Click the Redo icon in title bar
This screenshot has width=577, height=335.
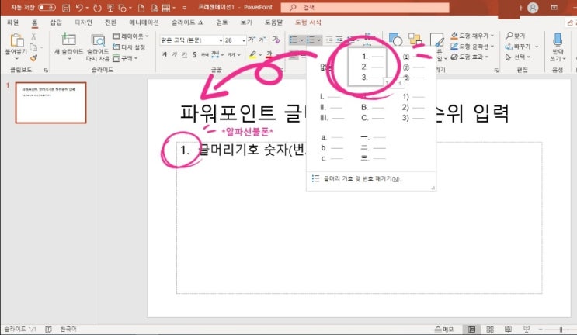click(97, 8)
